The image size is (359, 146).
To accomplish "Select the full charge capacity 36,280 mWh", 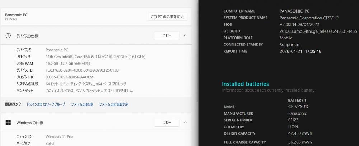I will 300,142.
